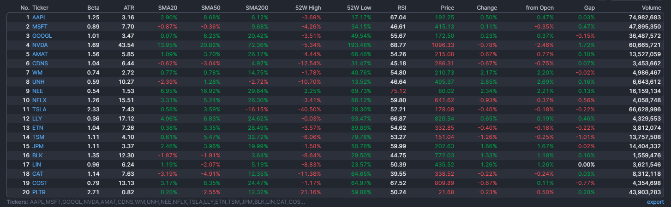671x207 pixels.
Task: Sort table by SMA50 column header
Action: [x=211, y=8]
